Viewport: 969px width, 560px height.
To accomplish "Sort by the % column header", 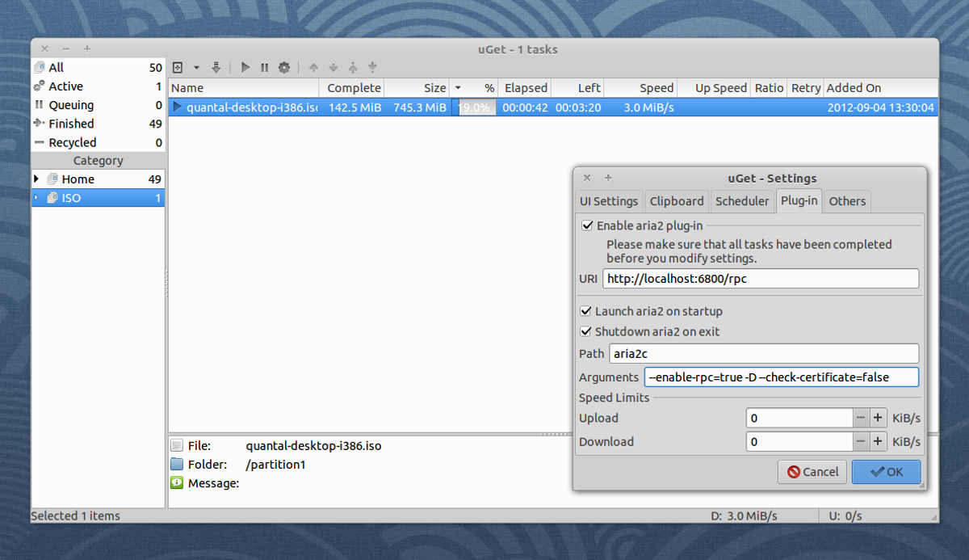I will coord(473,88).
